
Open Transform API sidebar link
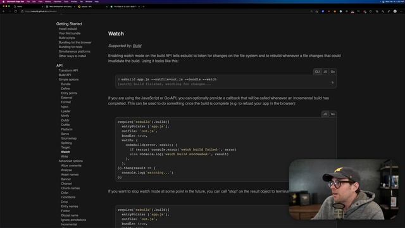pos(68,70)
